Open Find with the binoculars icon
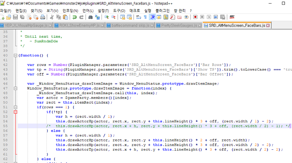The width and height of the screenshot is (292, 163). [x=91, y=17]
